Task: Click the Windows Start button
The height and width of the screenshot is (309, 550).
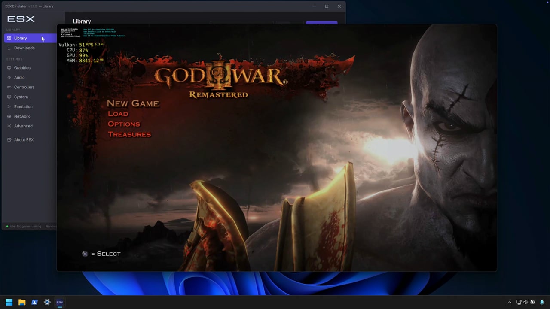Action: pyautogui.click(x=9, y=302)
